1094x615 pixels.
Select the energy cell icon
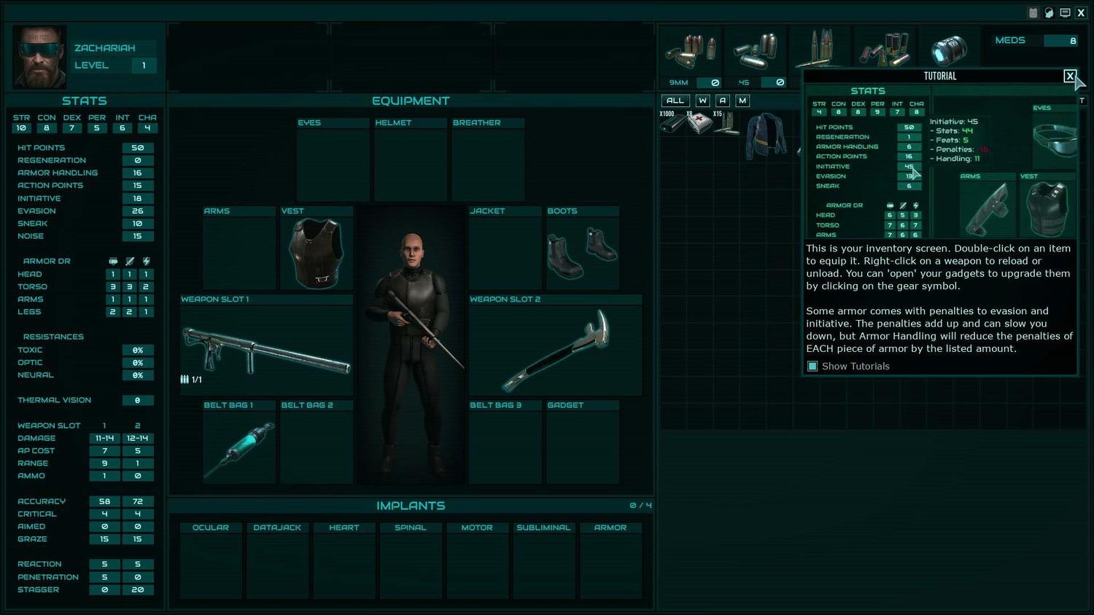pos(950,50)
